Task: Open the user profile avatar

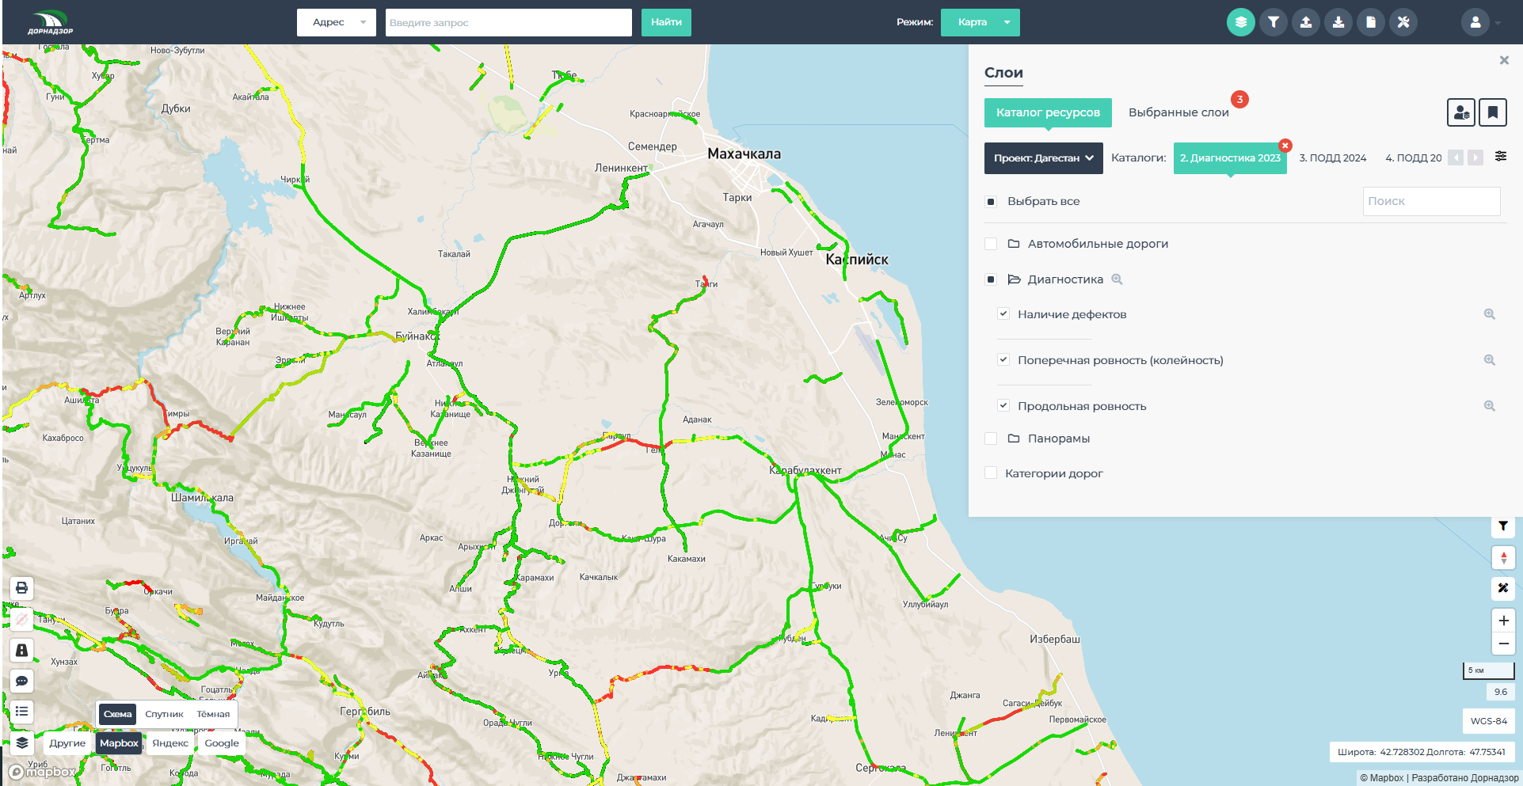Action: tap(1475, 22)
